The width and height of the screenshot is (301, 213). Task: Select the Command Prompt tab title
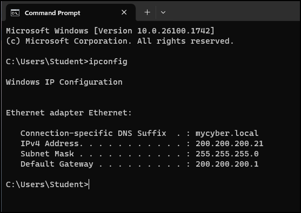(x=52, y=13)
